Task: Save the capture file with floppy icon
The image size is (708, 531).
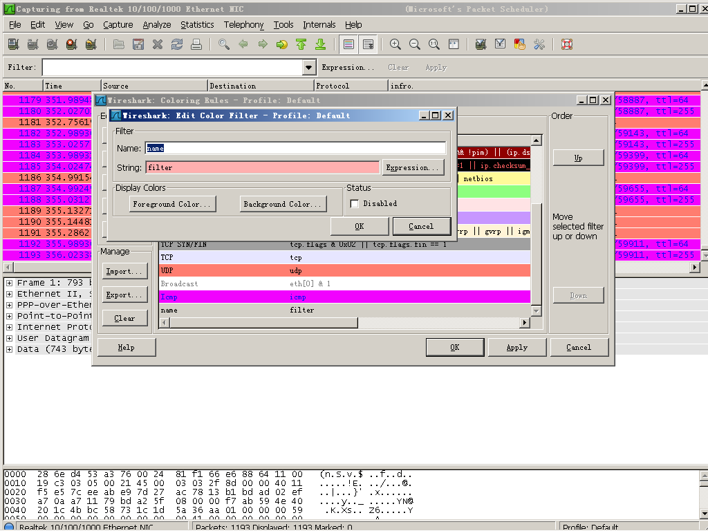Action: click(x=138, y=44)
